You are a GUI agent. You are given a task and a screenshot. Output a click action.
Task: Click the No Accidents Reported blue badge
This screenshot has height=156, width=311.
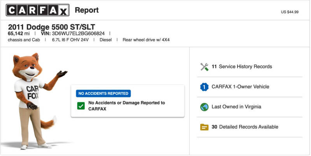[103, 94]
